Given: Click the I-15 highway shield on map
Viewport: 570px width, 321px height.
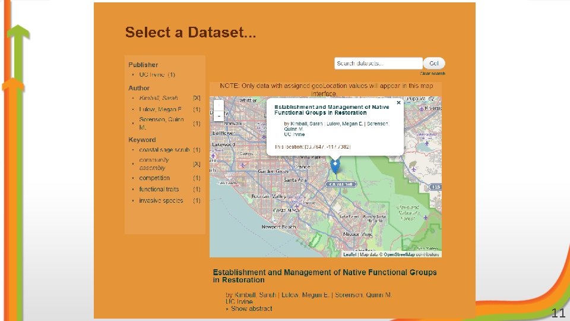Looking at the screenshot, I should click(x=435, y=187).
